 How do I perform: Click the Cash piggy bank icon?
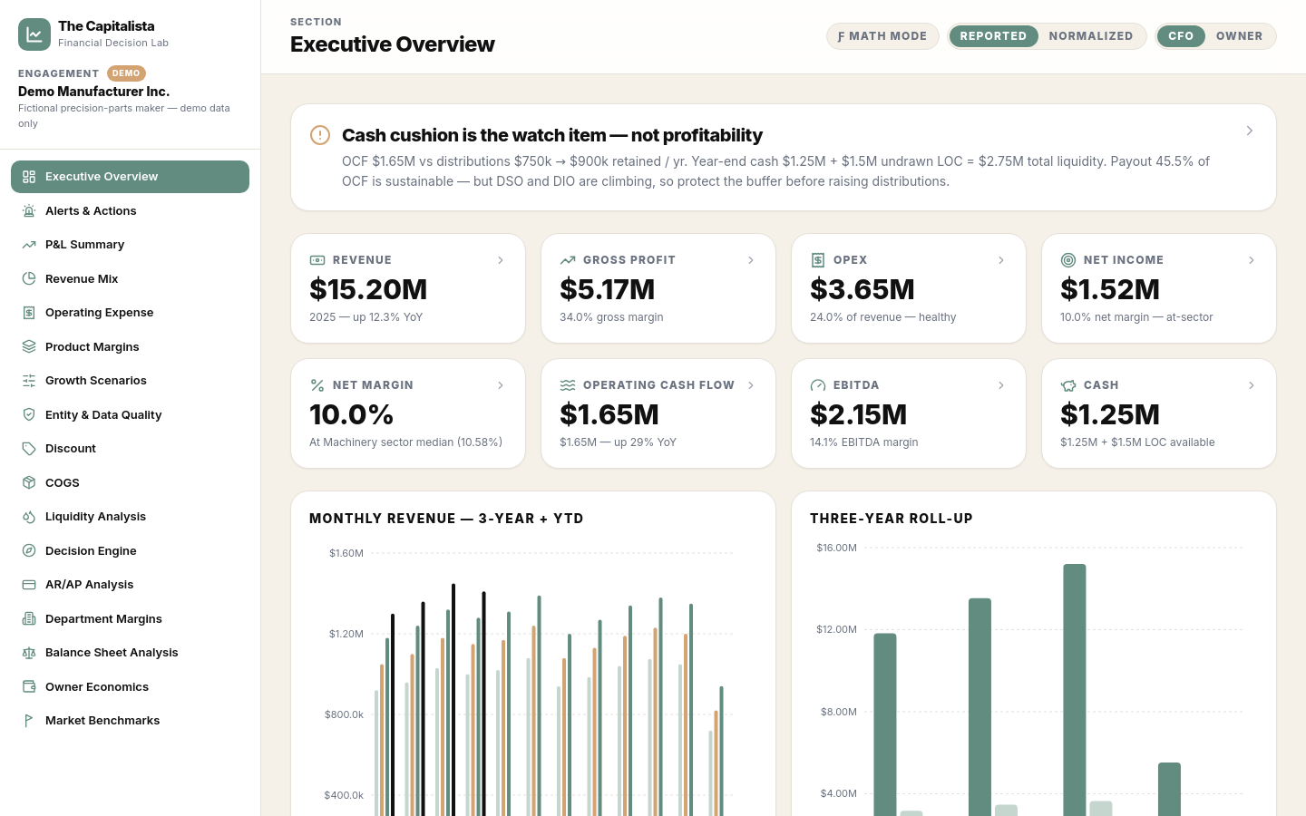click(x=1068, y=385)
